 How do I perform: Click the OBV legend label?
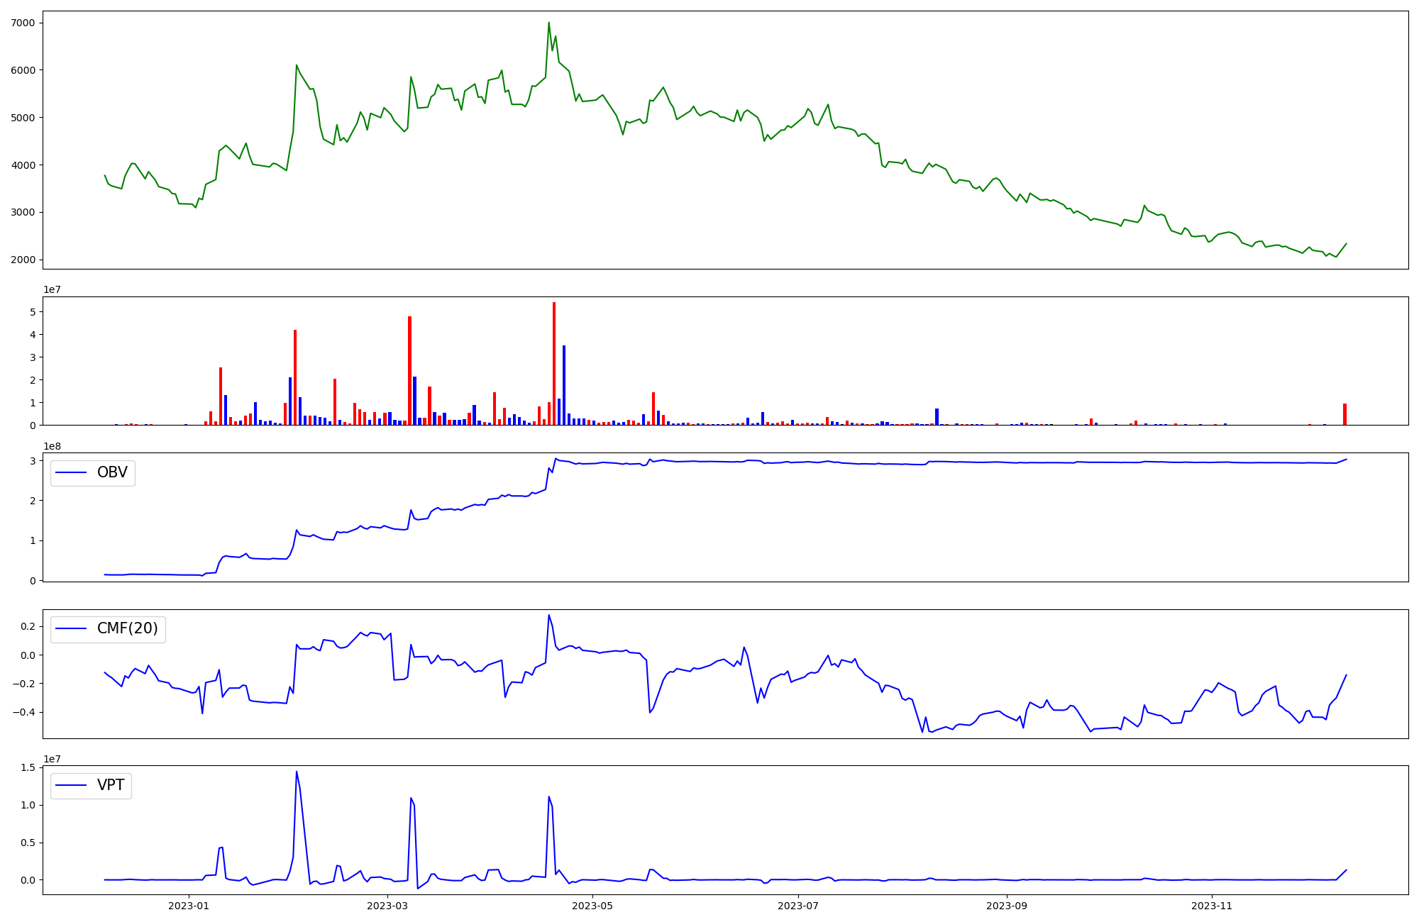click(112, 473)
